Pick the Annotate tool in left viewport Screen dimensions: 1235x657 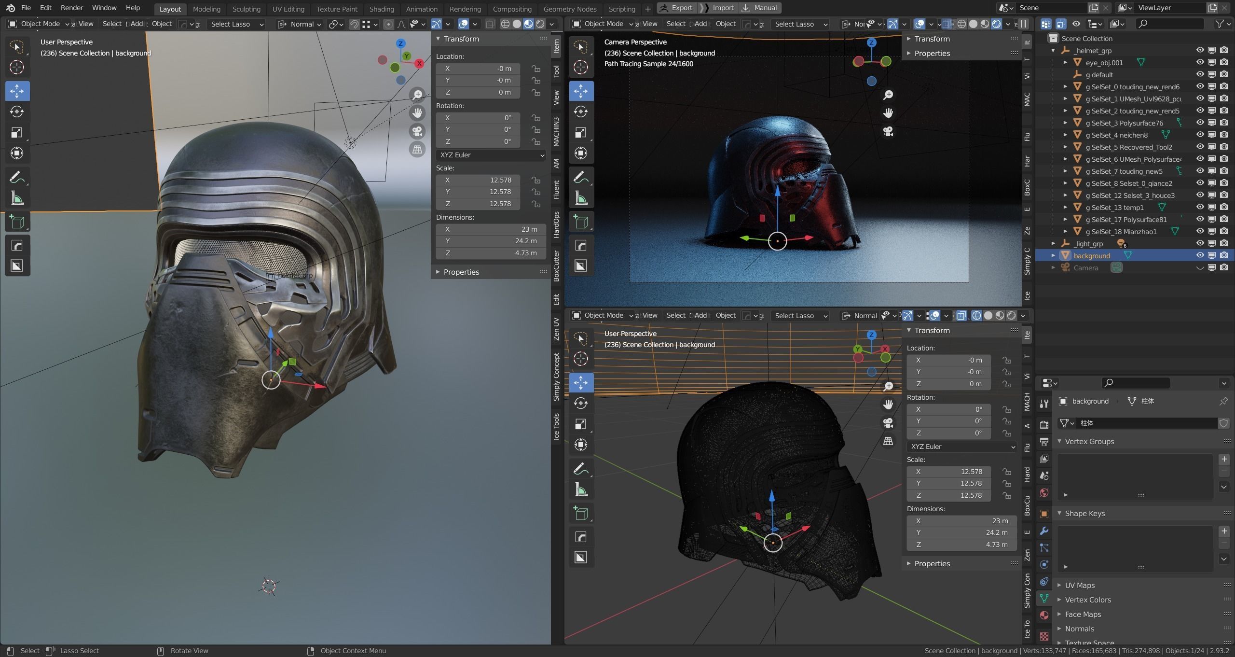(17, 178)
